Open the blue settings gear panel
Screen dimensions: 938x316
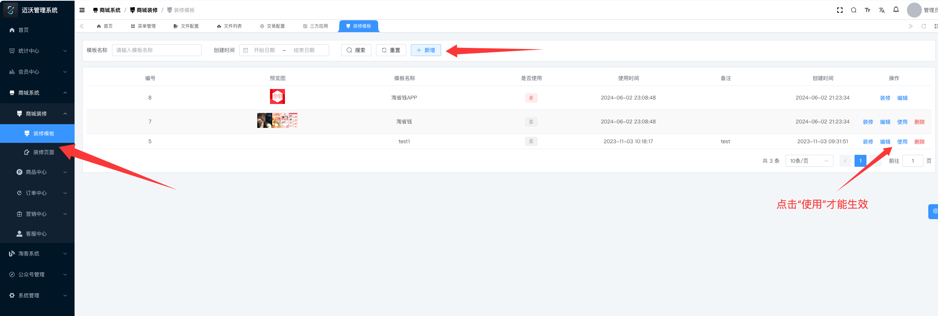(x=934, y=211)
